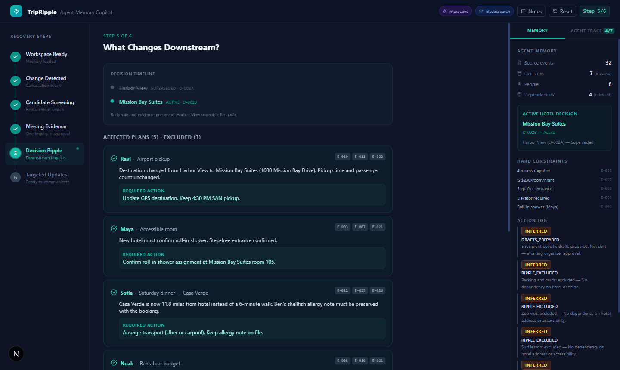Screen dimensions: 620x370
Task: Click the Step 5/6 indicator
Action: click(595, 11)
